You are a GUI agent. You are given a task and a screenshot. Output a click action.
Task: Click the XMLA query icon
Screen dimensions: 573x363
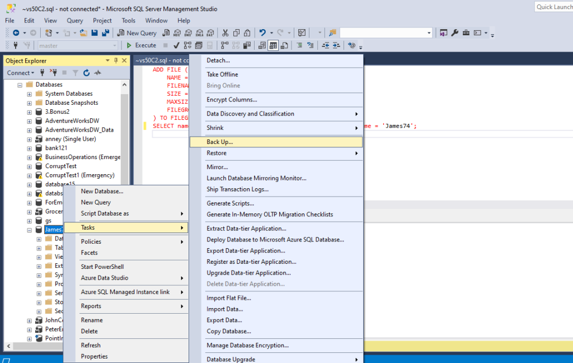tap(200, 33)
